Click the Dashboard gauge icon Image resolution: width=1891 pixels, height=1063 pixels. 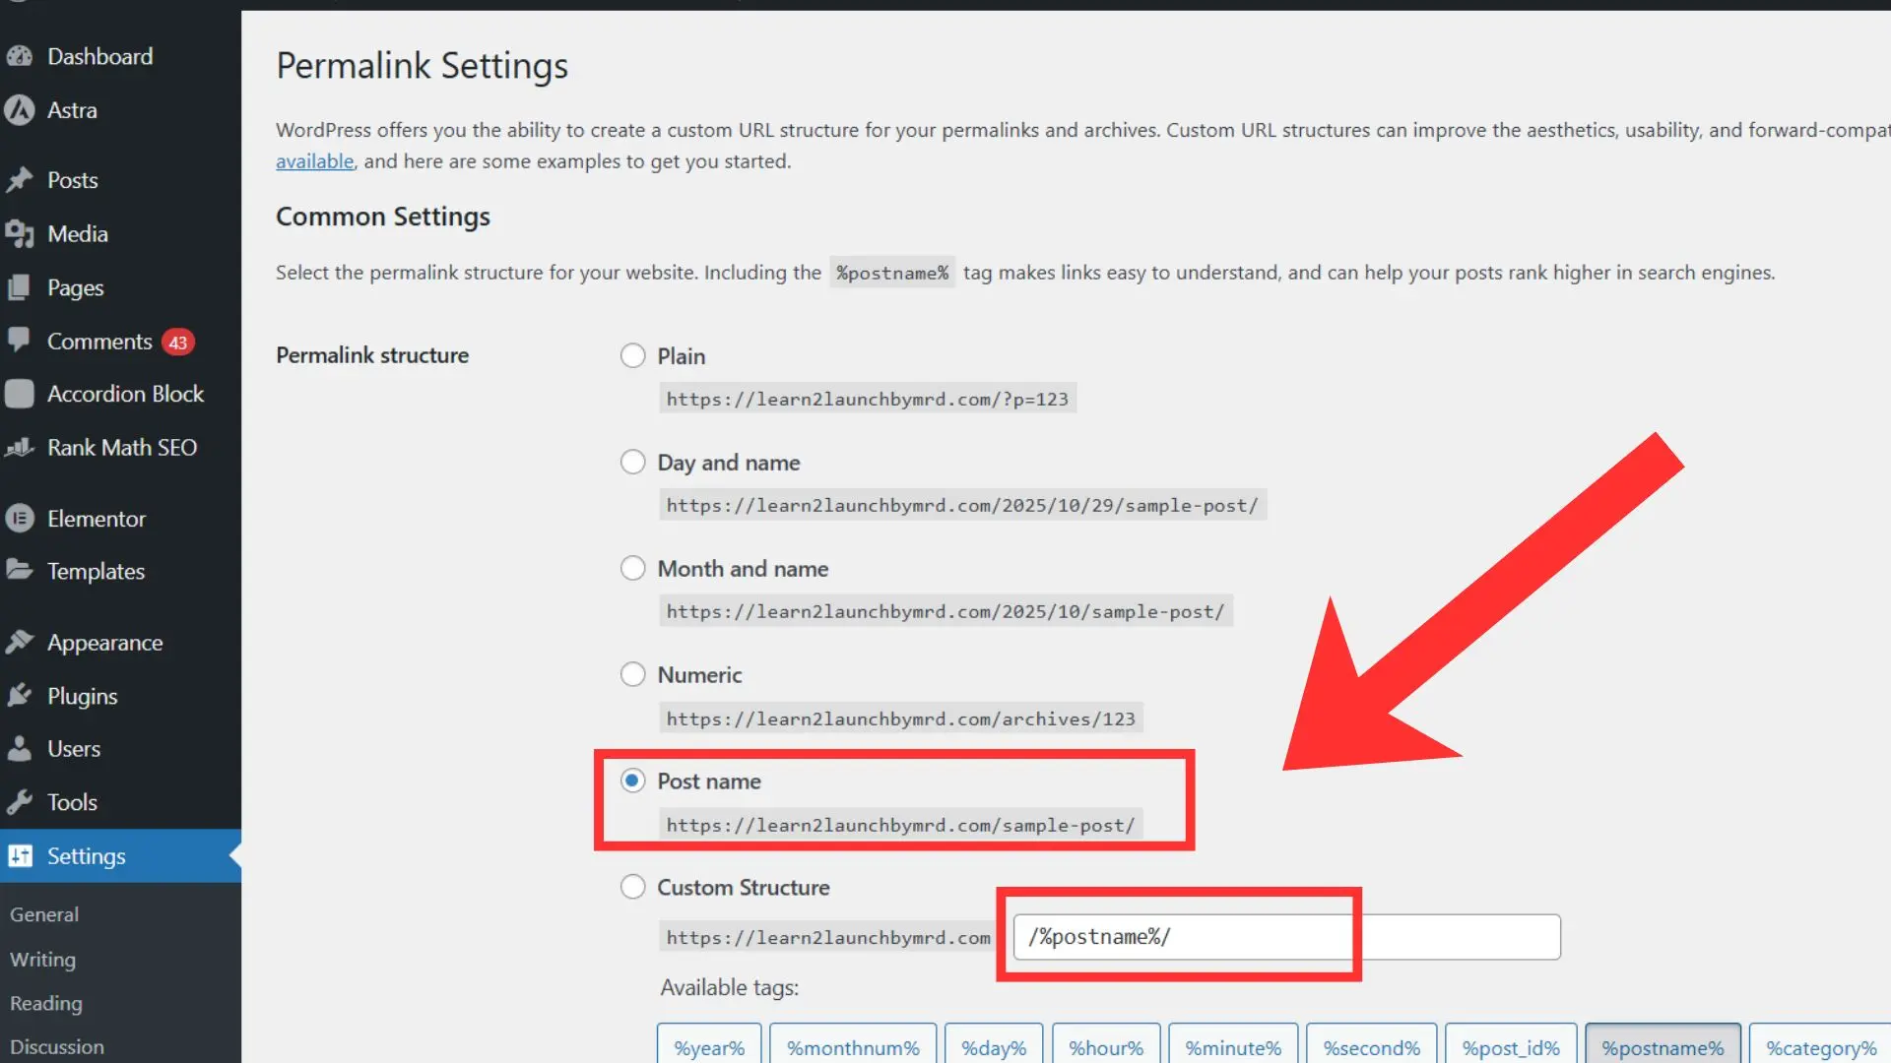20,56
